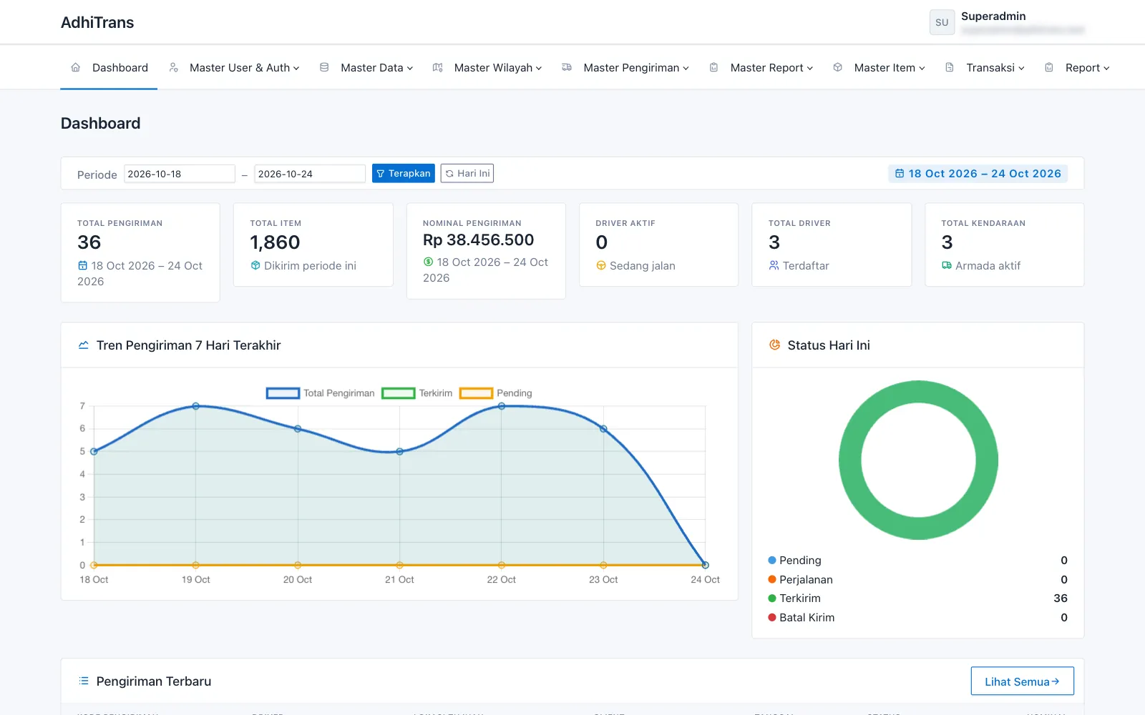Click the Dashboard home icon
Screen dimensions: 1145x715
76,67
